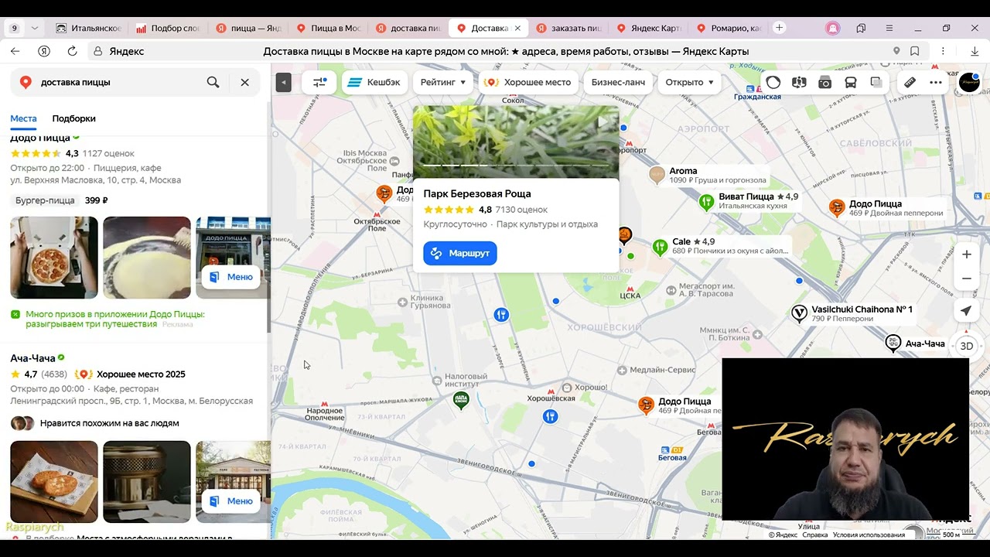Open the map's more options ellipsis
Screen dimensions: 990x557
(936, 82)
